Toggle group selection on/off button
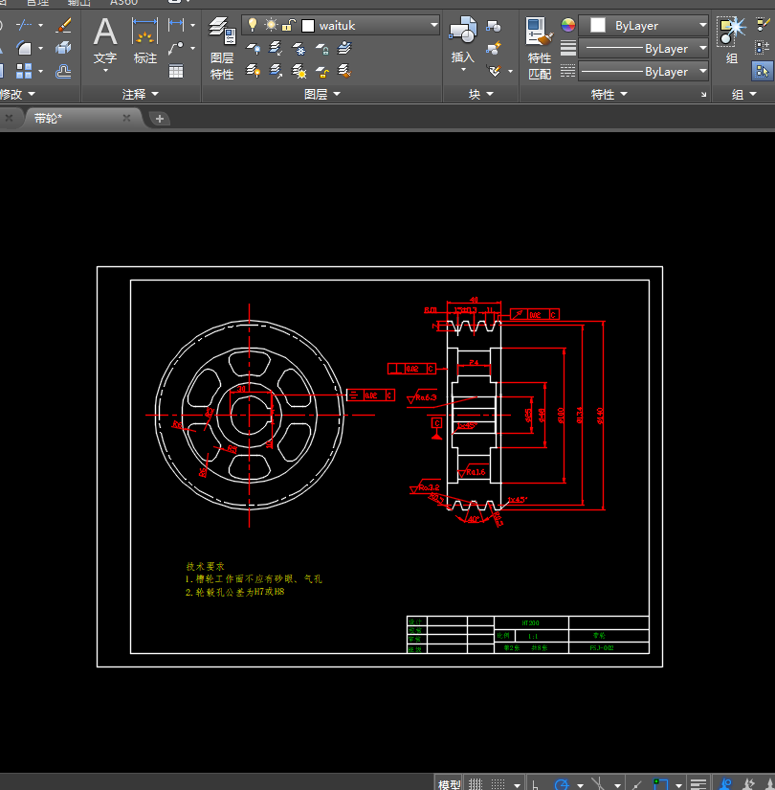 (x=762, y=71)
